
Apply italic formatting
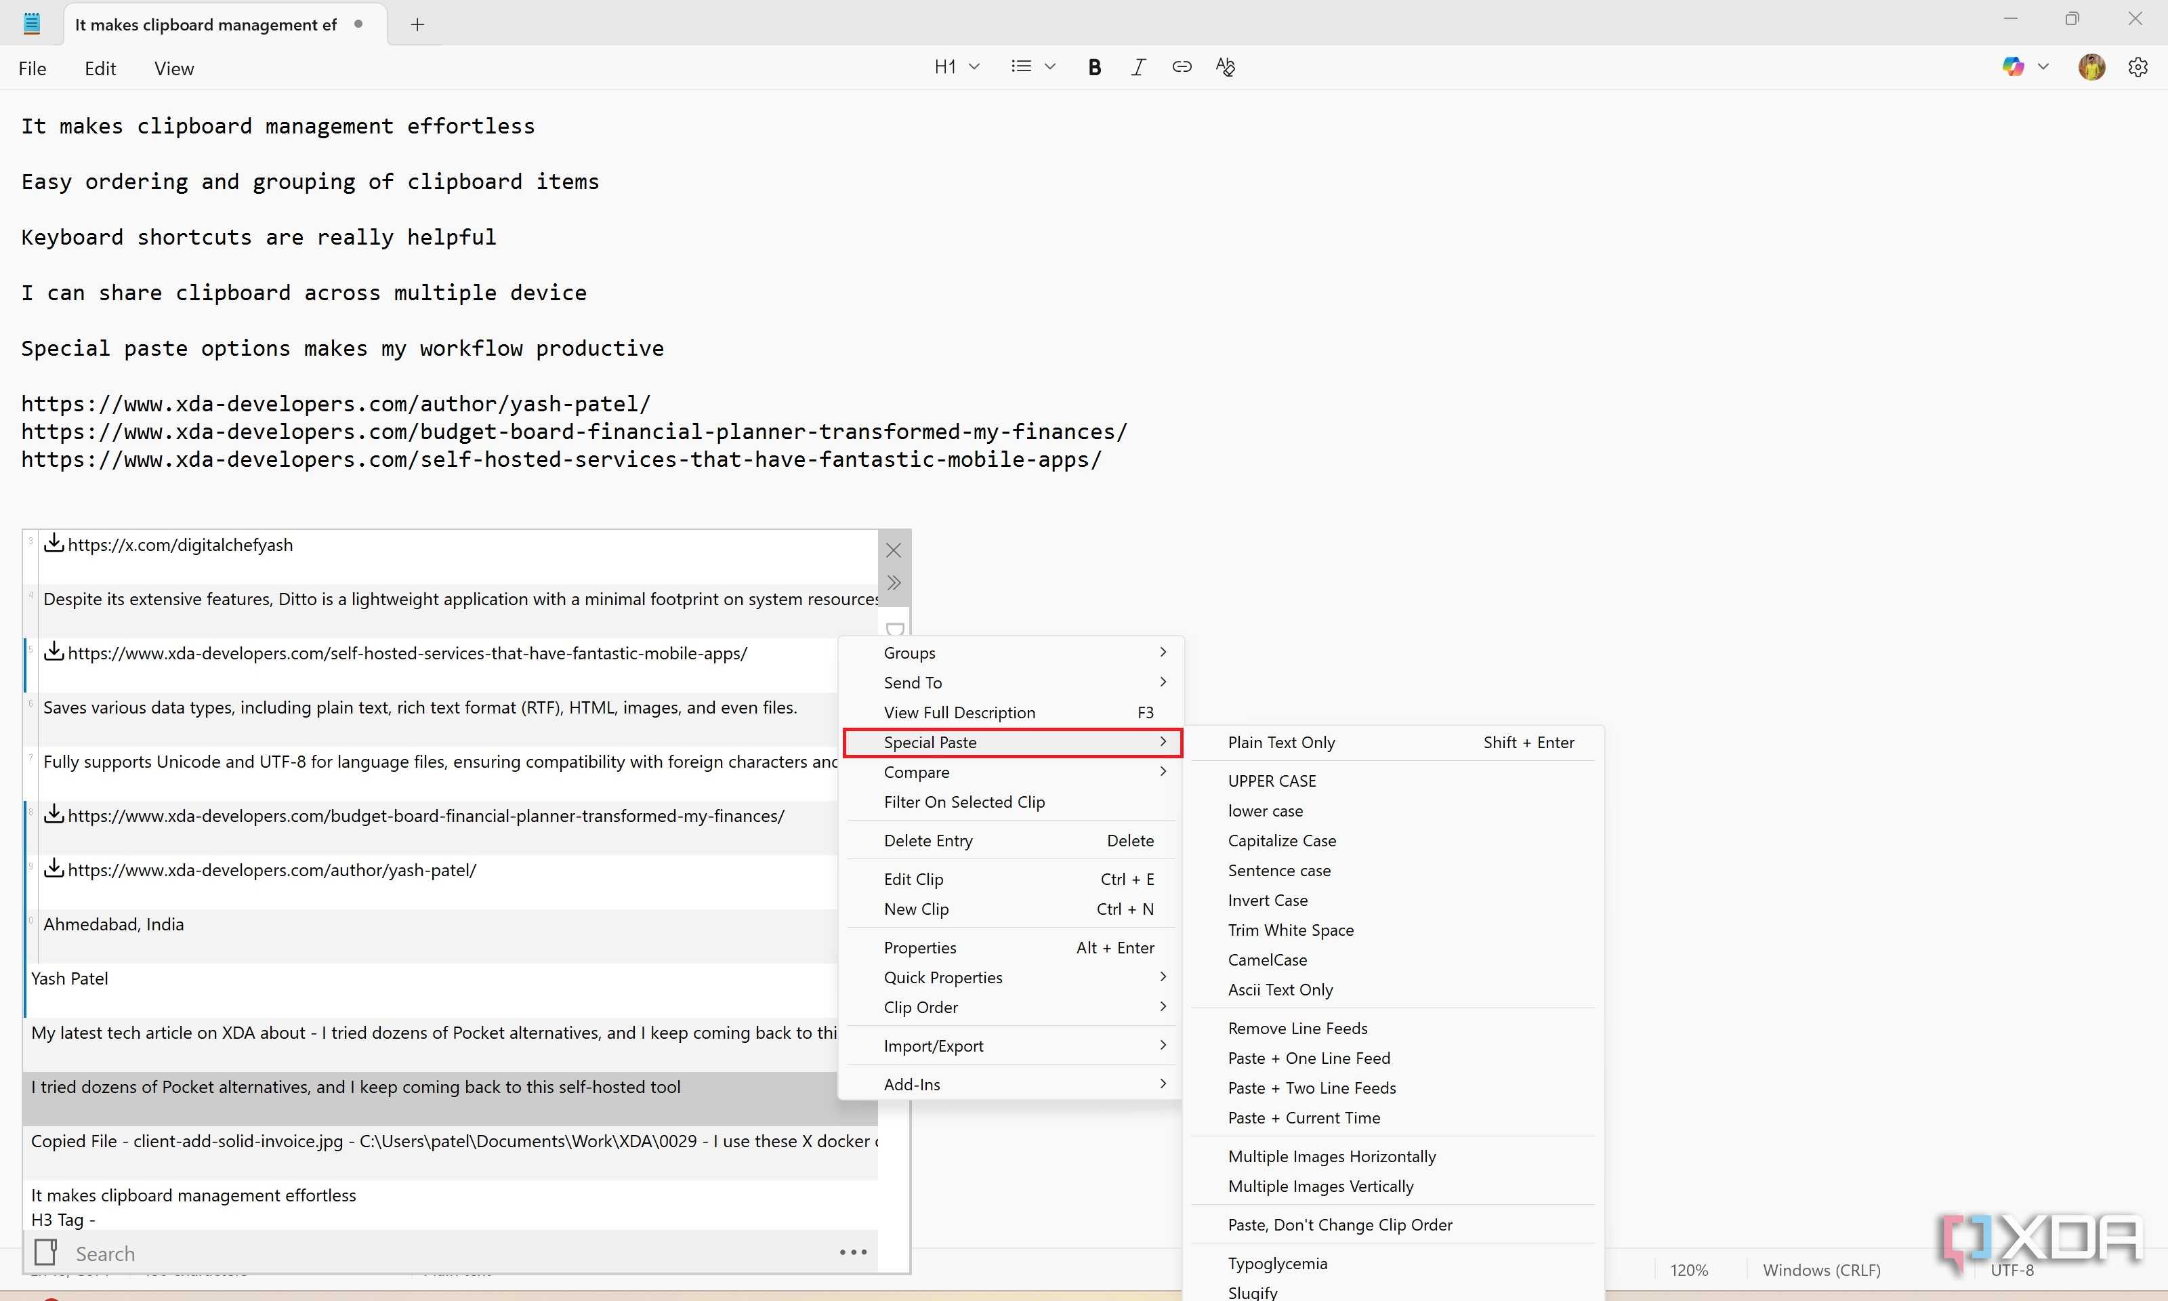(1138, 68)
